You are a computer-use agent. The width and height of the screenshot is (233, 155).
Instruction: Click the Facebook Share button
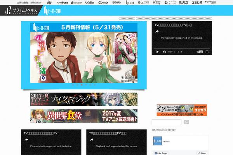coord(202,153)
